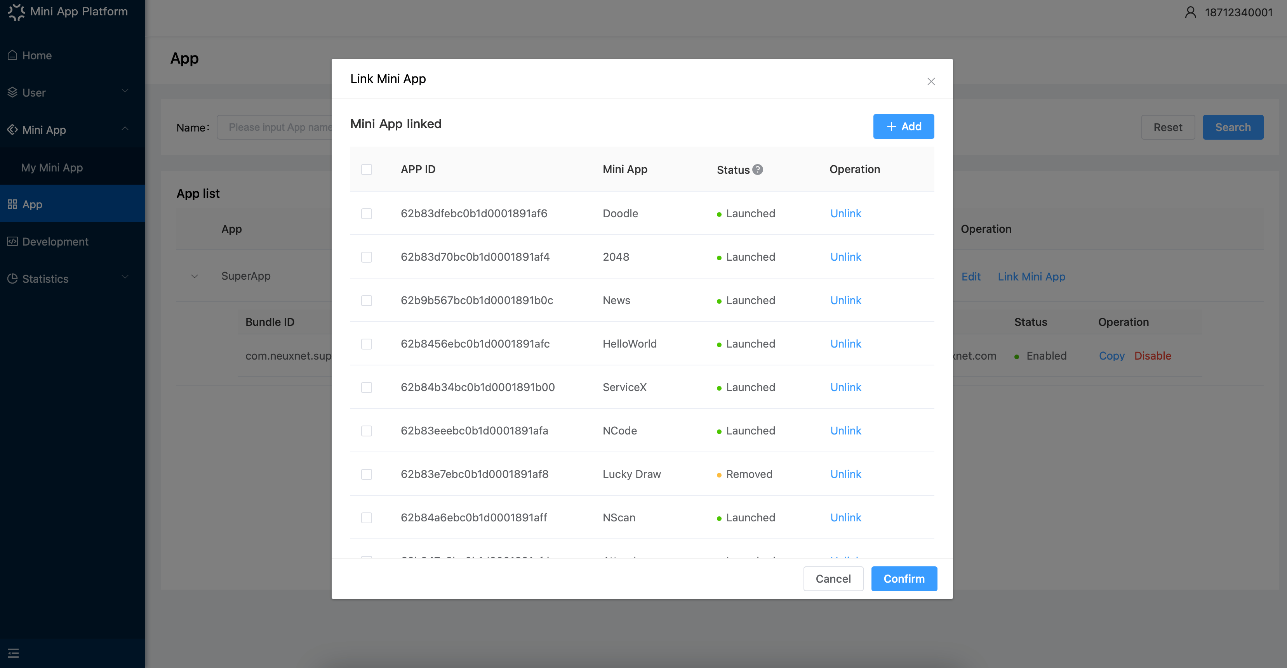Tick the HelloWorld row checkbox

[x=367, y=344]
